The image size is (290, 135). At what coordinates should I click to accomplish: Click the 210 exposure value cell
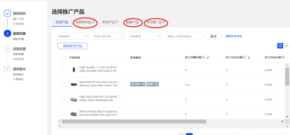[187, 85]
